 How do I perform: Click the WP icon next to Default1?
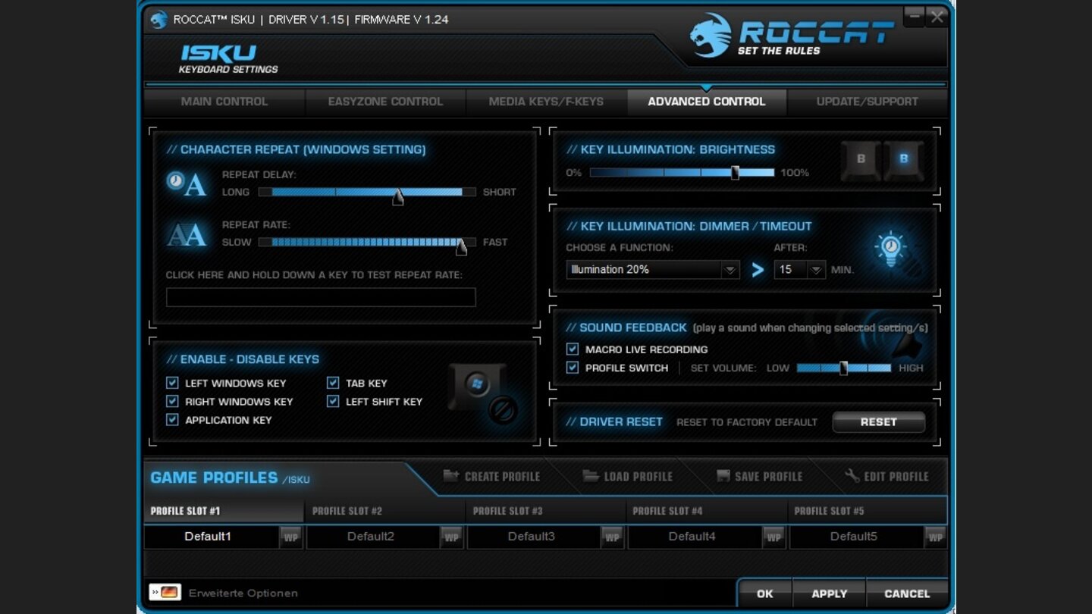[x=291, y=537]
